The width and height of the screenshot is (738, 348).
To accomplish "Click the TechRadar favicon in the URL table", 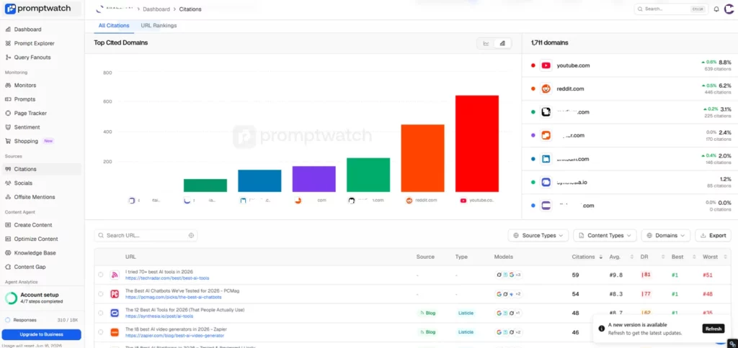I will point(115,275).
